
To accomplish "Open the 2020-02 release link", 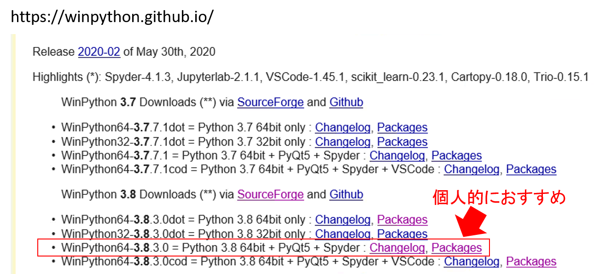I will [99, 52].
